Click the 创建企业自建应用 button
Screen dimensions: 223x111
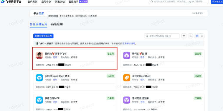[43, 36]
